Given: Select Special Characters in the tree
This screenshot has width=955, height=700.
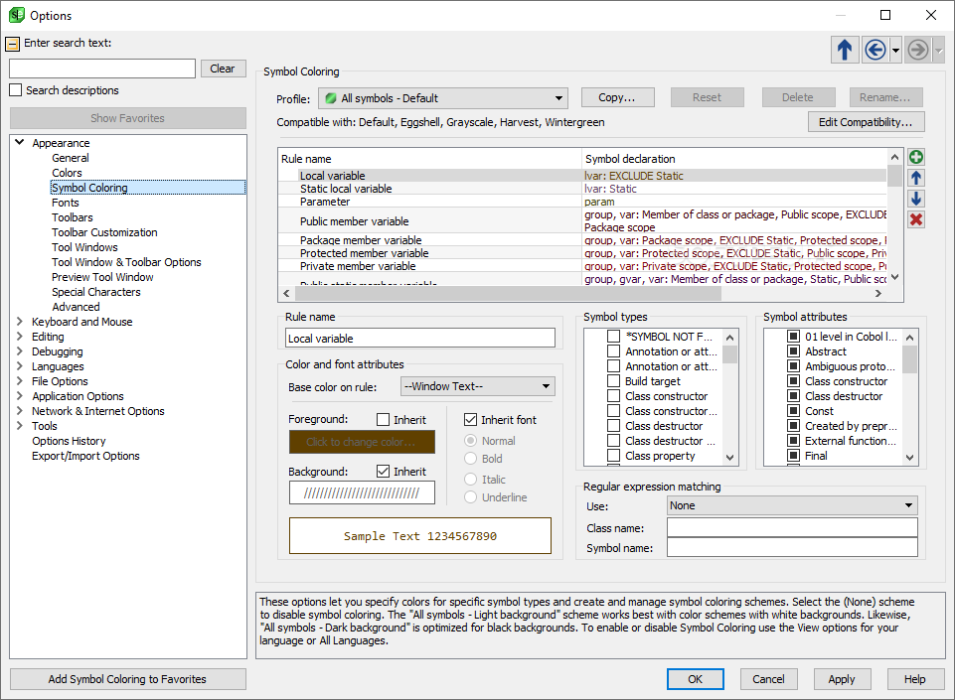Looking at the screenshot, I should pyautogui.click(x=95, y=292).
